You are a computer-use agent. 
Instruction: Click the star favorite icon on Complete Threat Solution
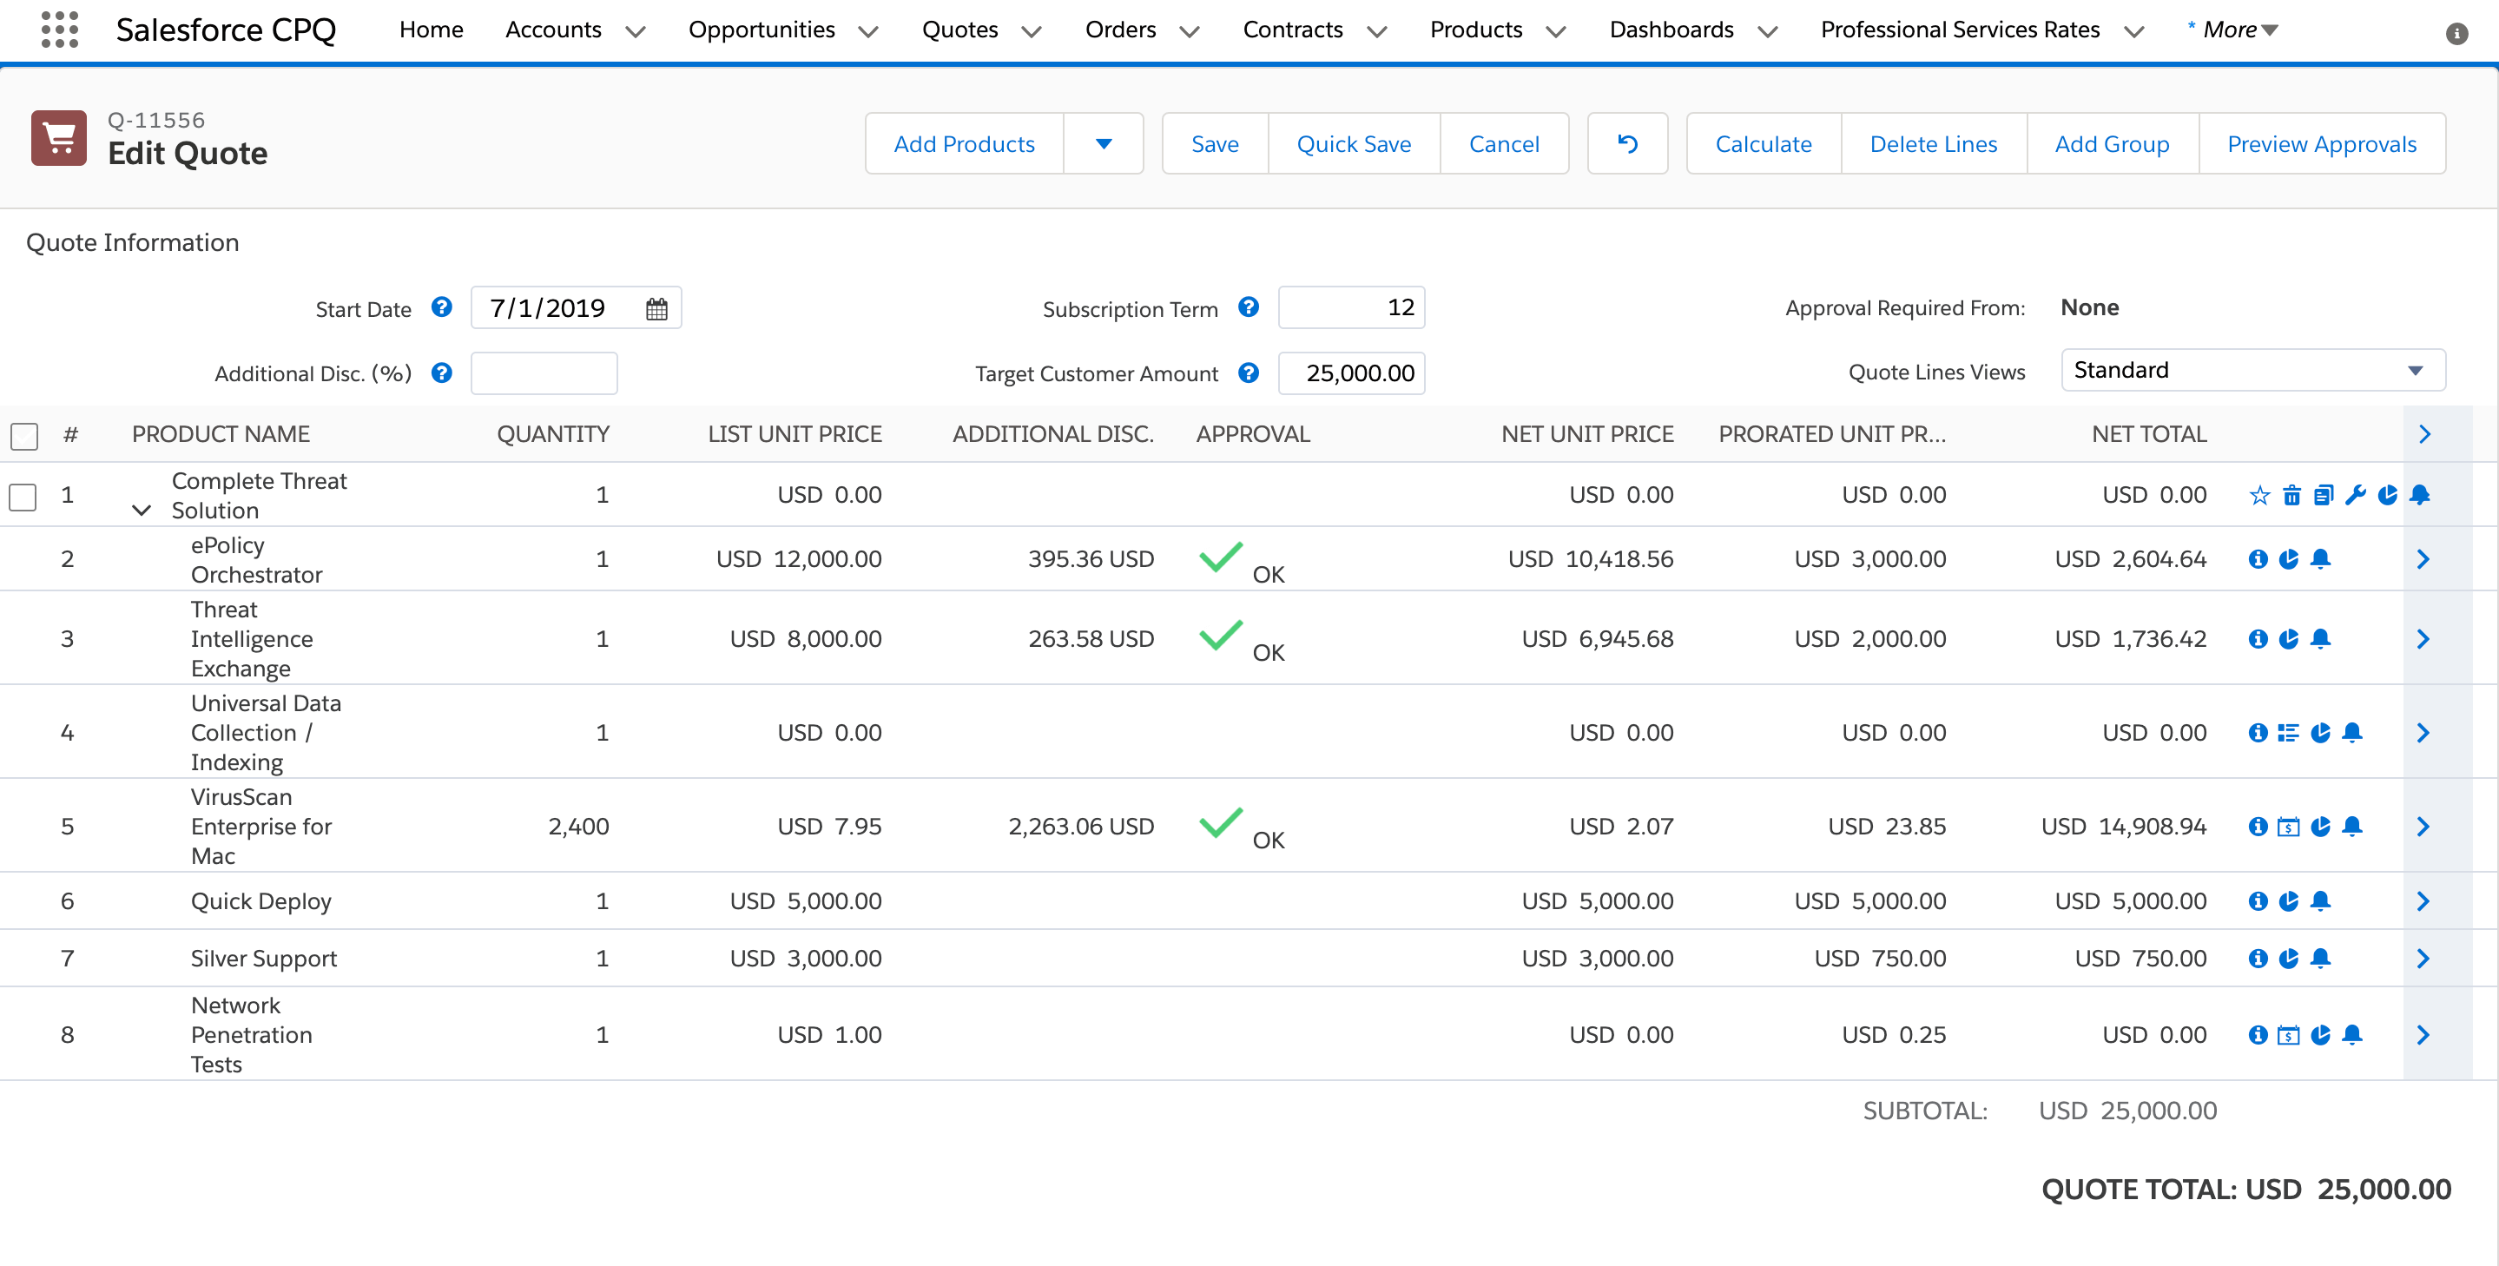[x=2260, y=495]
